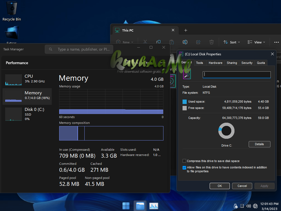This screenshot has width=281, height=211.
Task: Click the Performance heading in Task Manager
Action: pyautogui.click(x=17, y=63)
